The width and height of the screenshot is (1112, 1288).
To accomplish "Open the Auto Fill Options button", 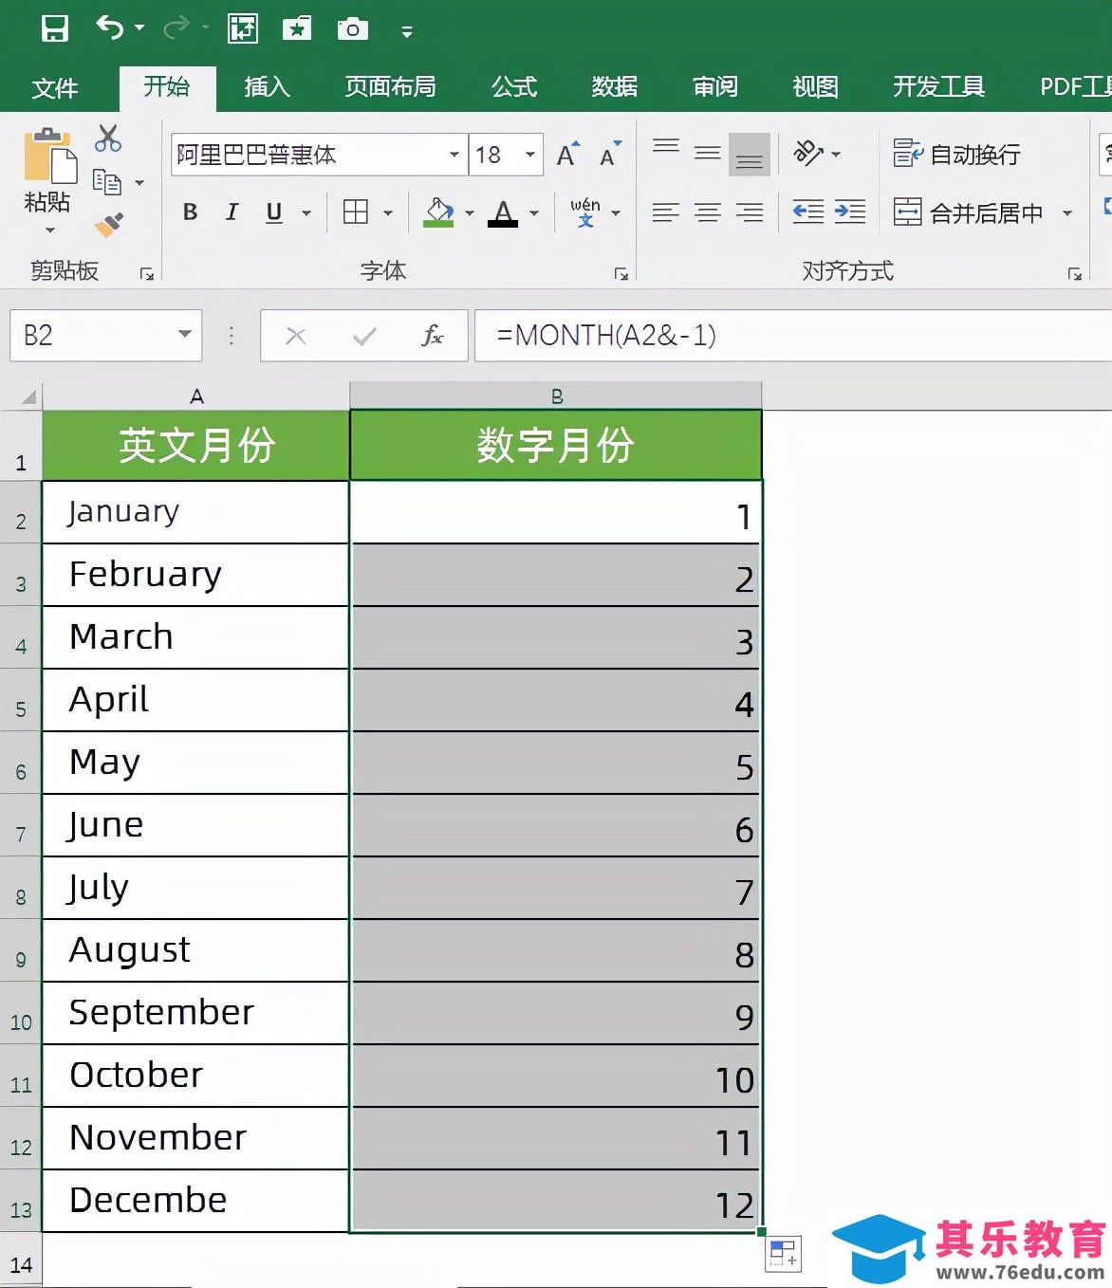I will click(784, 1253).
